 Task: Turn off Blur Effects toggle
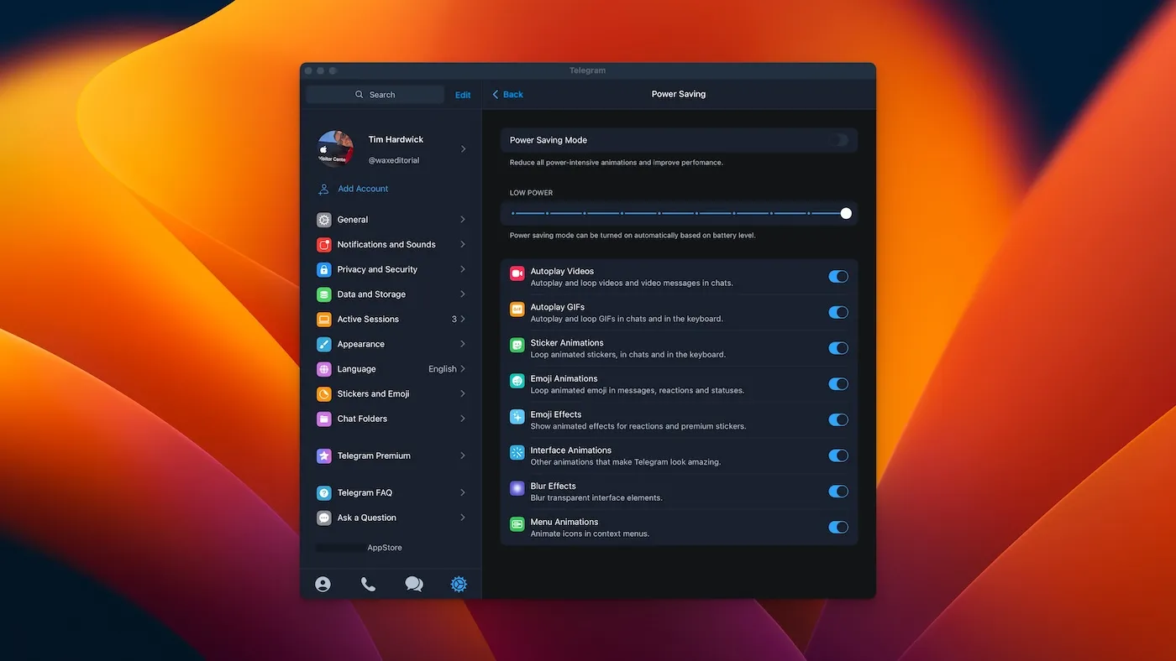pyautogui.click(x=838, y=492)
